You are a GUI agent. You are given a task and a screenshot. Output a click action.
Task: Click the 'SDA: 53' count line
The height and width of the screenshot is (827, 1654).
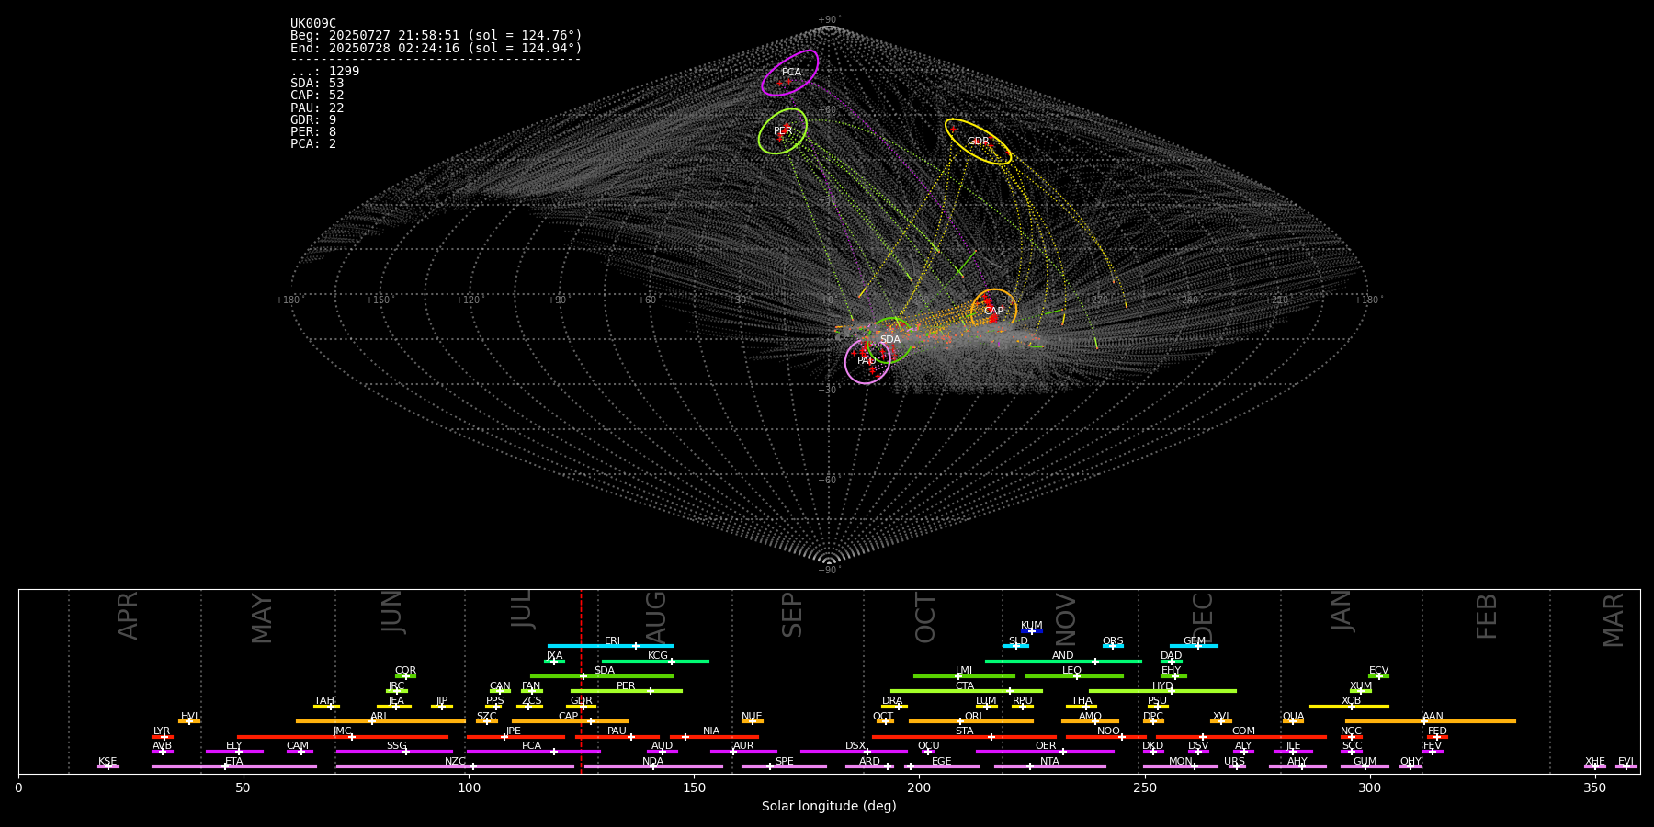coord(317,84)
